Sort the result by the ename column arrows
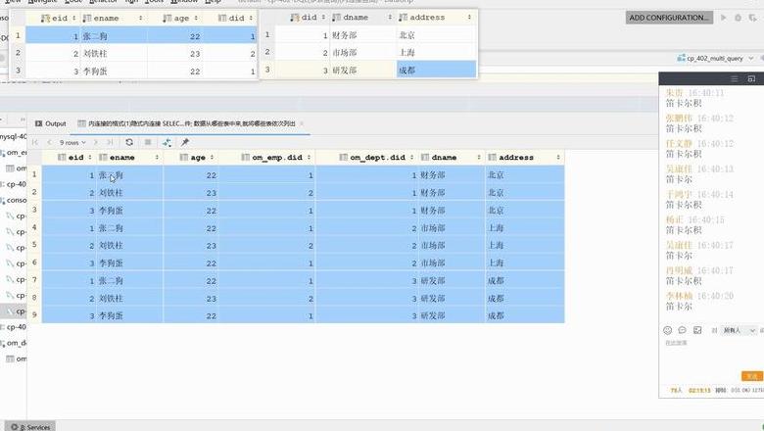 point(157,158)
